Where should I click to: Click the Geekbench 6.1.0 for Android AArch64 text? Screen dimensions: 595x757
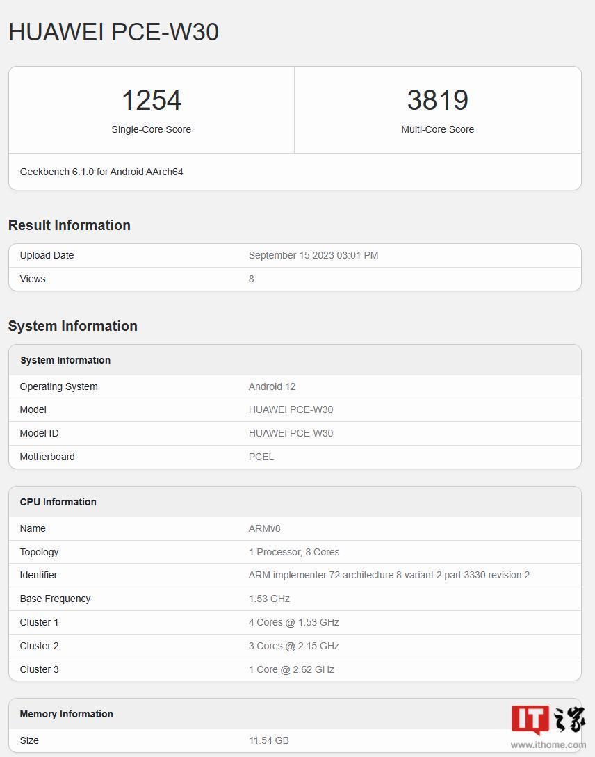101,172
